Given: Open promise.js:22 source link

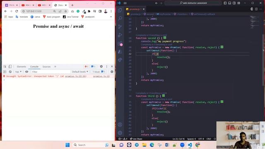Looking at the screenshot, I should click(x=101, y=76).
